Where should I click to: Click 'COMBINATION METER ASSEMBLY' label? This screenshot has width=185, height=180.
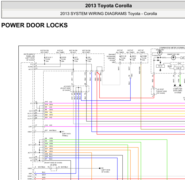pyautogui.click(x=172, y=48)
